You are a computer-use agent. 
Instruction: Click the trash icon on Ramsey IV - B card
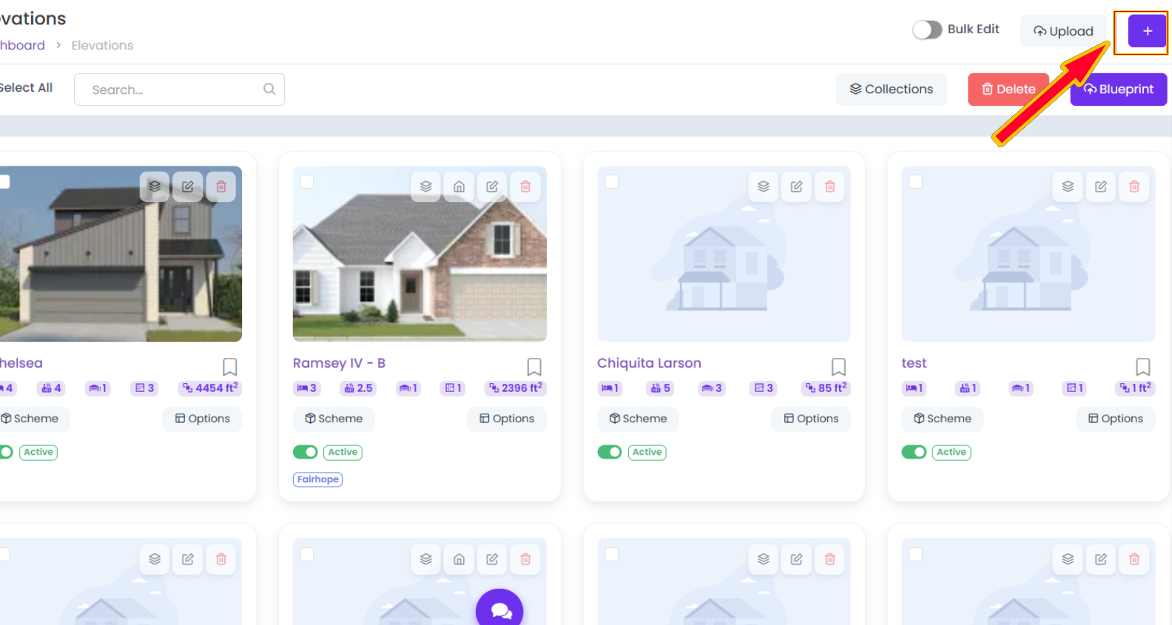tap(525, 186)
